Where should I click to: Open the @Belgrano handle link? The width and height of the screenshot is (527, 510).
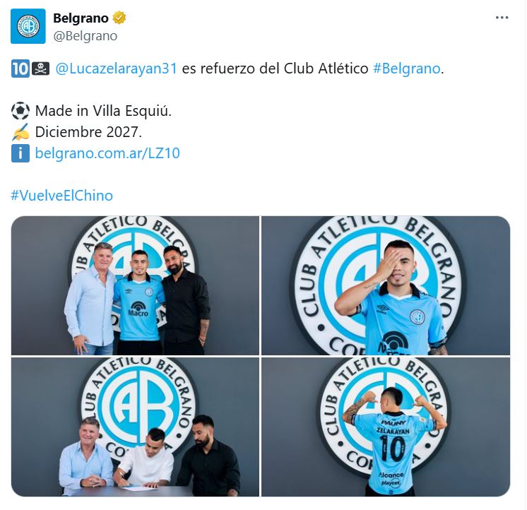coord(85,35)
